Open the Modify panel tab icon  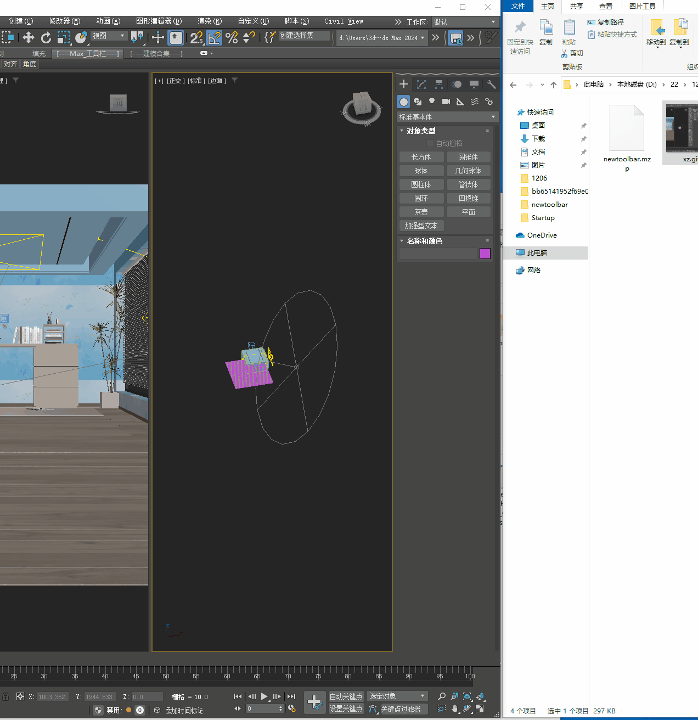421,85
